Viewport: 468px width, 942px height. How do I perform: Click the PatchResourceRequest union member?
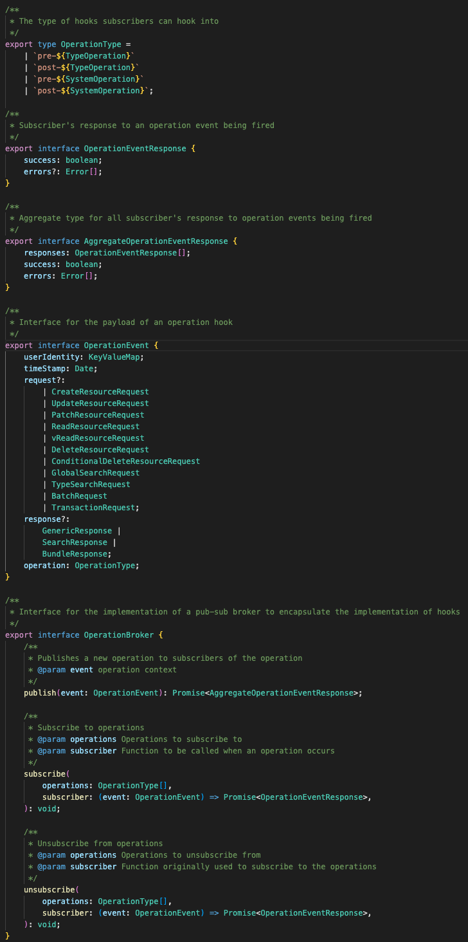pyautogui.click(x=98, y=415)
